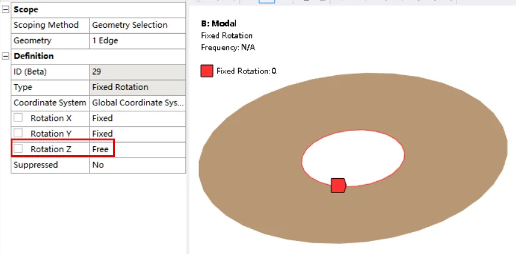This screenshot has width=516, height=254.
Task: Select the Scoping Method property label
Action: [46, 25]
